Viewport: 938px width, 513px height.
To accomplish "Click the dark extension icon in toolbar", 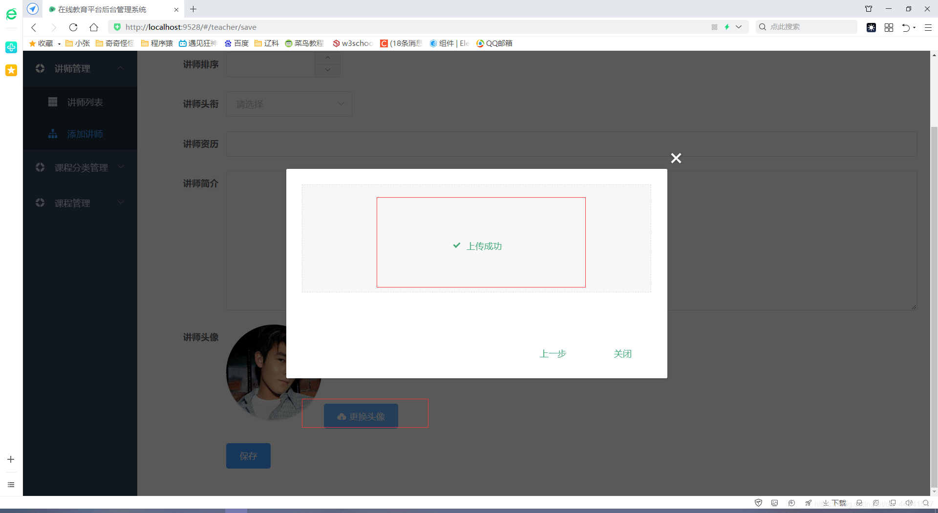I will [871, 28].
